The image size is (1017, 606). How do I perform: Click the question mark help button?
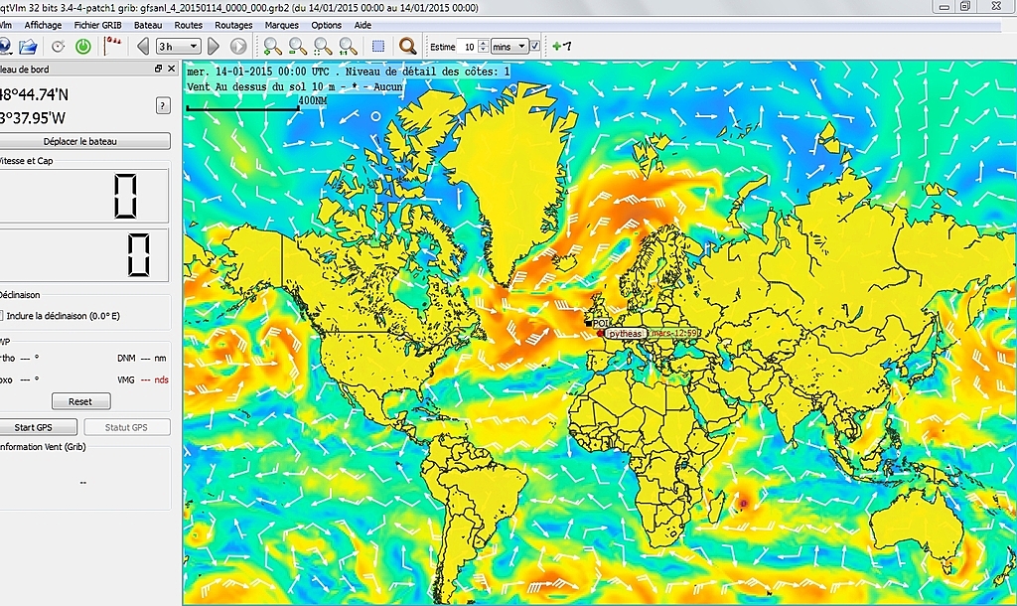pos(164,105)
